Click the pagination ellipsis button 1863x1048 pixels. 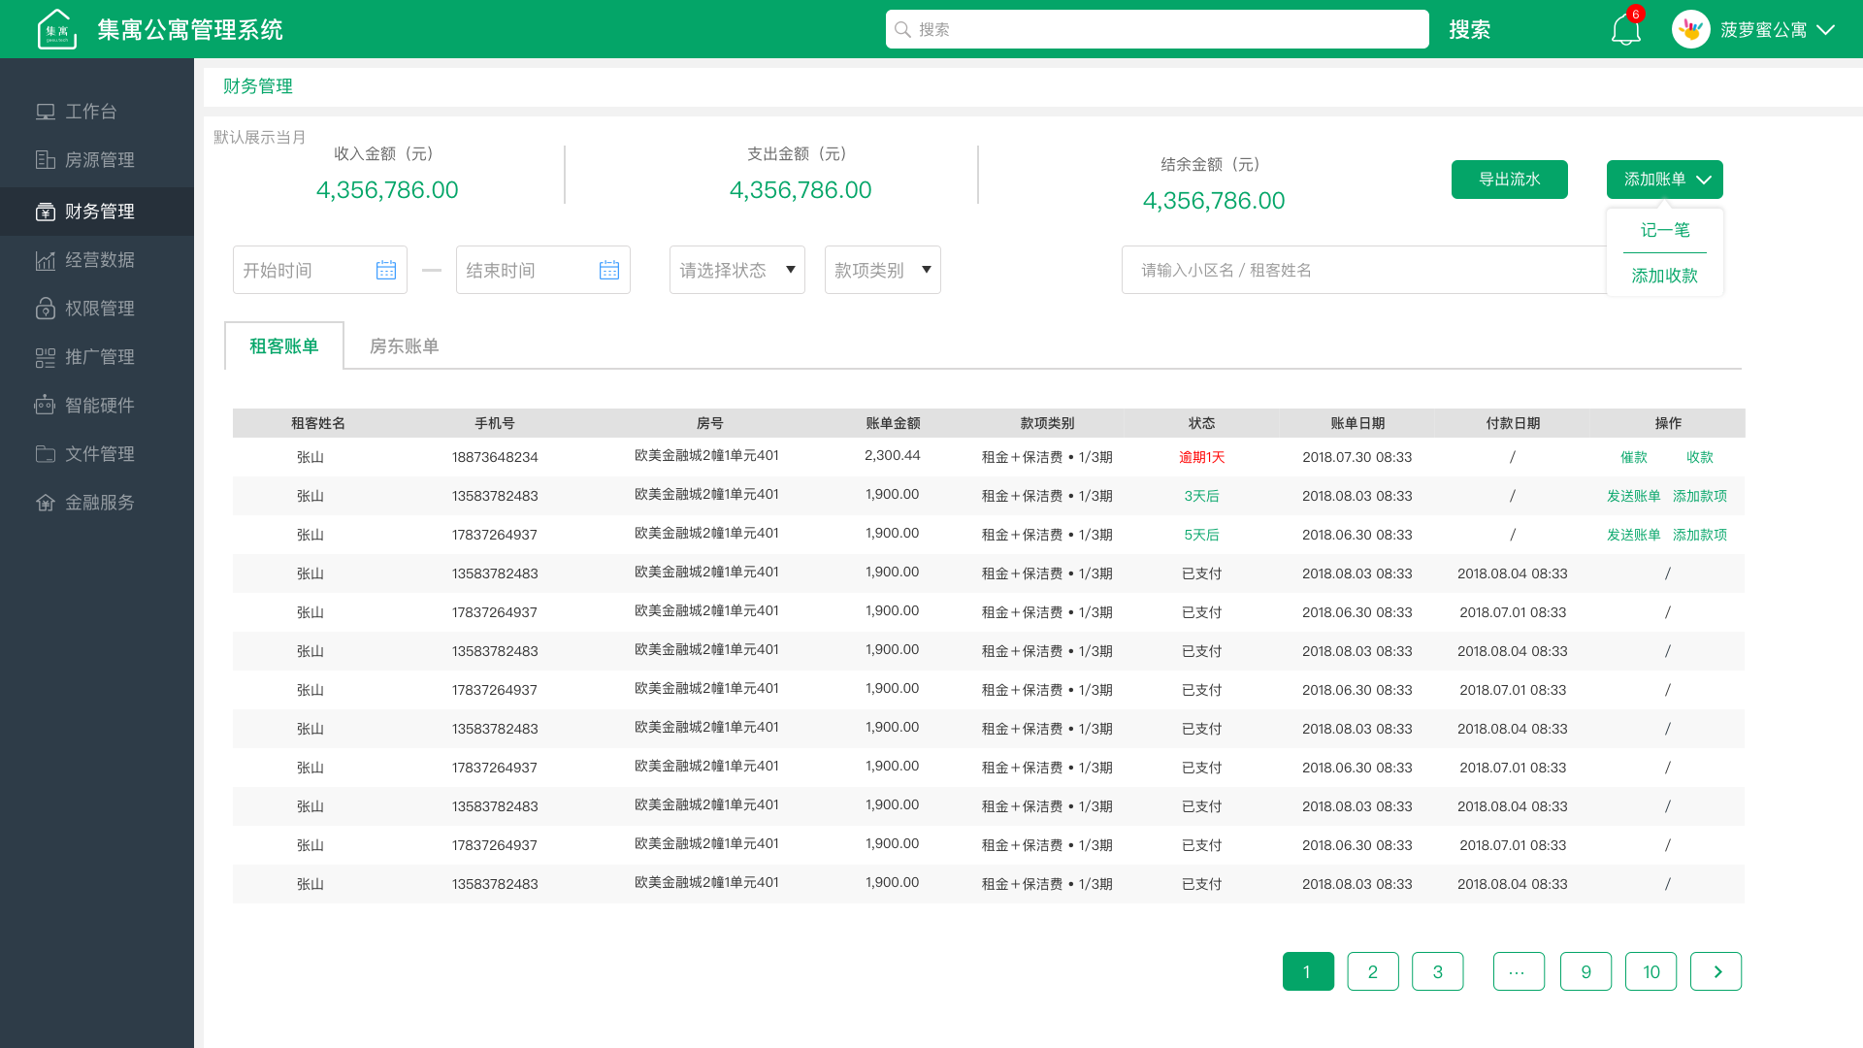[1519, 971]
